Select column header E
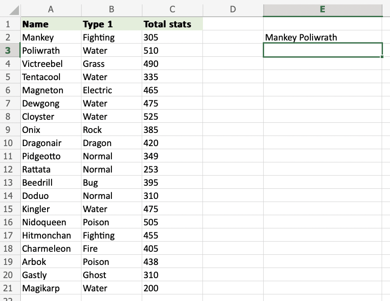390x301 pixels. [323, 9]
